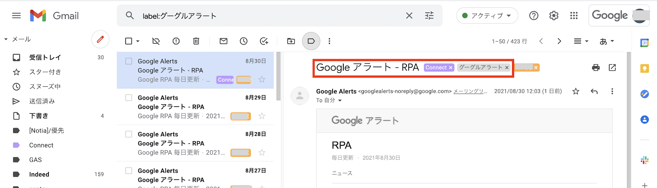The width and height of the screenshot is (657, 188).
Task: Open Google Calendar side panel icon
Action: (645, 43)
